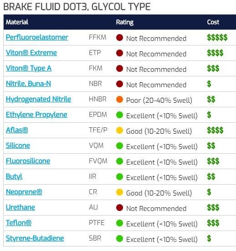Open the Perfluoroelastomer material link
Viewport: 236px width, 251px height.
pos(37,37)
